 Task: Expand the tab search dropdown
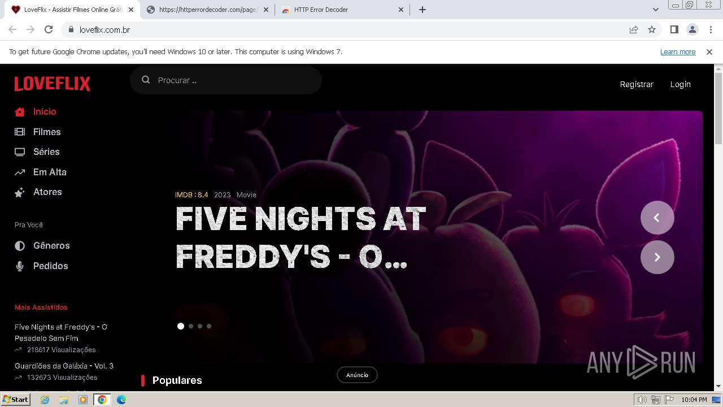(655, 10)
